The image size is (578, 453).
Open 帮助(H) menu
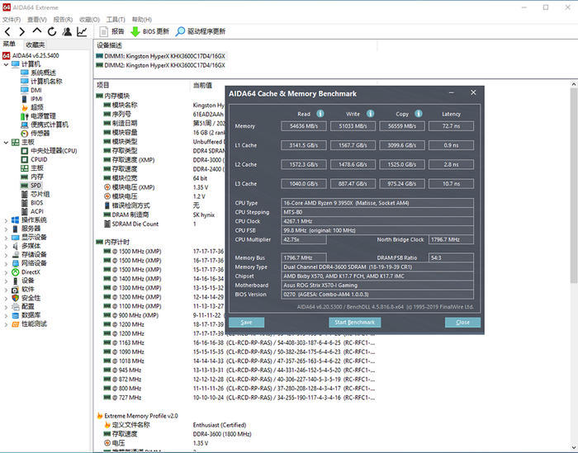point(142,20)
